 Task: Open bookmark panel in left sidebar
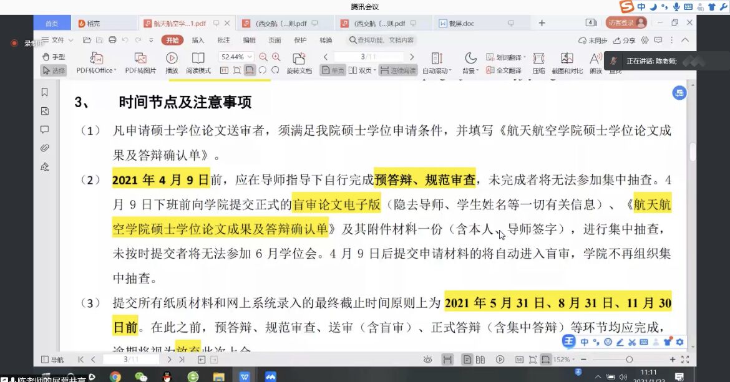click(44, 92)
